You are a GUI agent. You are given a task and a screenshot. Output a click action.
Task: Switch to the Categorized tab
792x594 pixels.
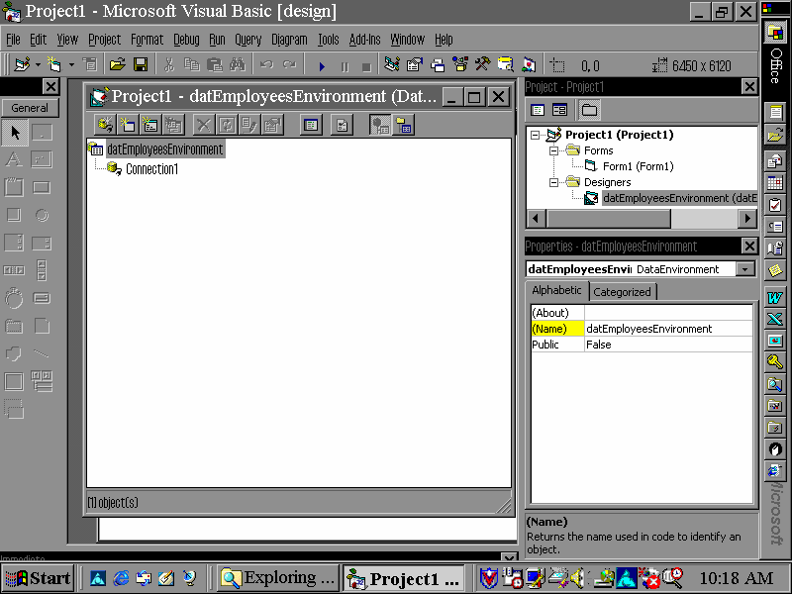point(622,292)
